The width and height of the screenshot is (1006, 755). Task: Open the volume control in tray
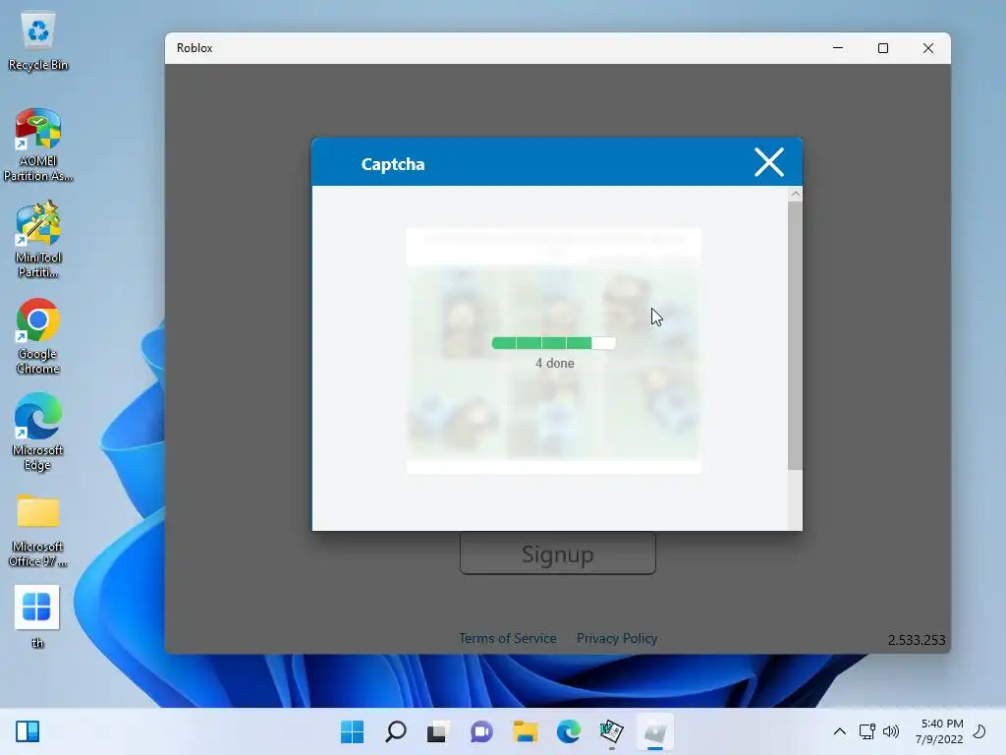(891, 731)
